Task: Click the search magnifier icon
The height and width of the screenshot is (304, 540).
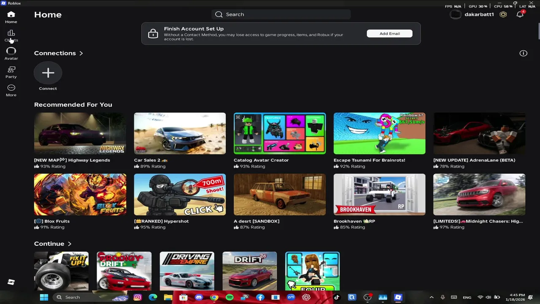Action: pos(219,14)
